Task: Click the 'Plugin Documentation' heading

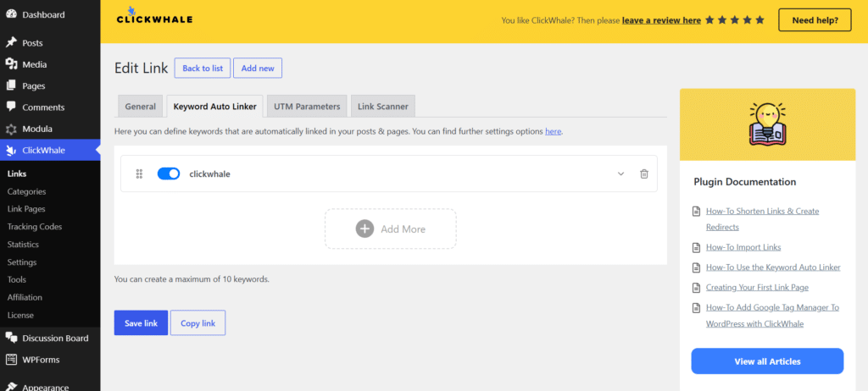Action: point(744,181)
